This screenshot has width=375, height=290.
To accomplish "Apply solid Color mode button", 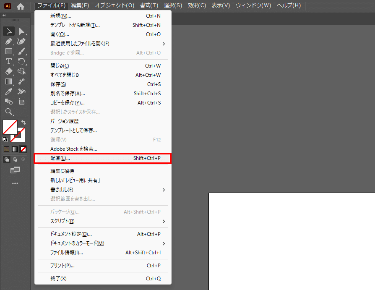I will [6, 149].
